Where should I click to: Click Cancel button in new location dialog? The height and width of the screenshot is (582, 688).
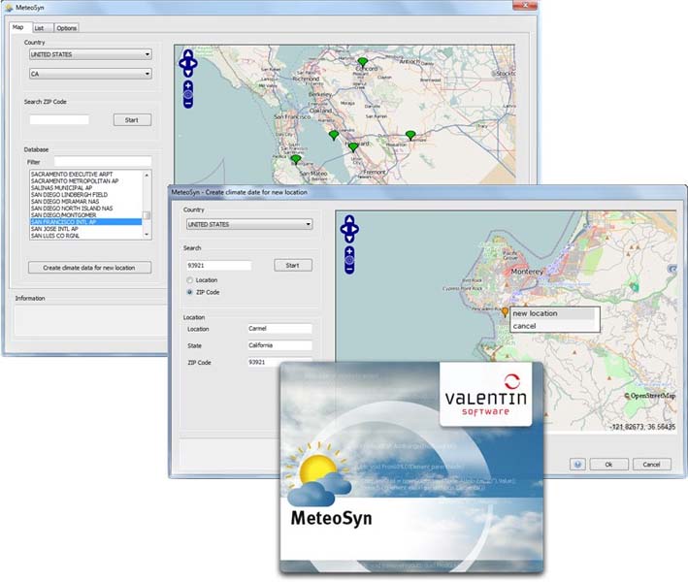pyautogui.click(x=651, y=465)
